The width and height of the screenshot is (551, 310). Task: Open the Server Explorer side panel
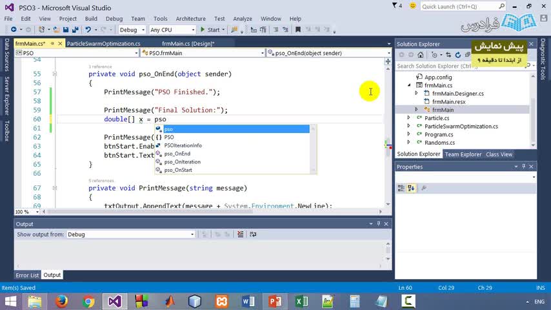pyautogui.click(x=6, y=96)
